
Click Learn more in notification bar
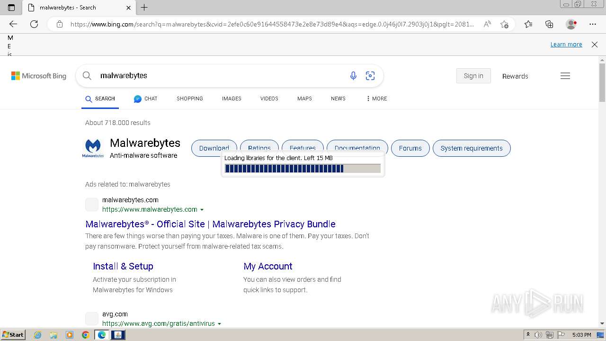tap(566, 45)
